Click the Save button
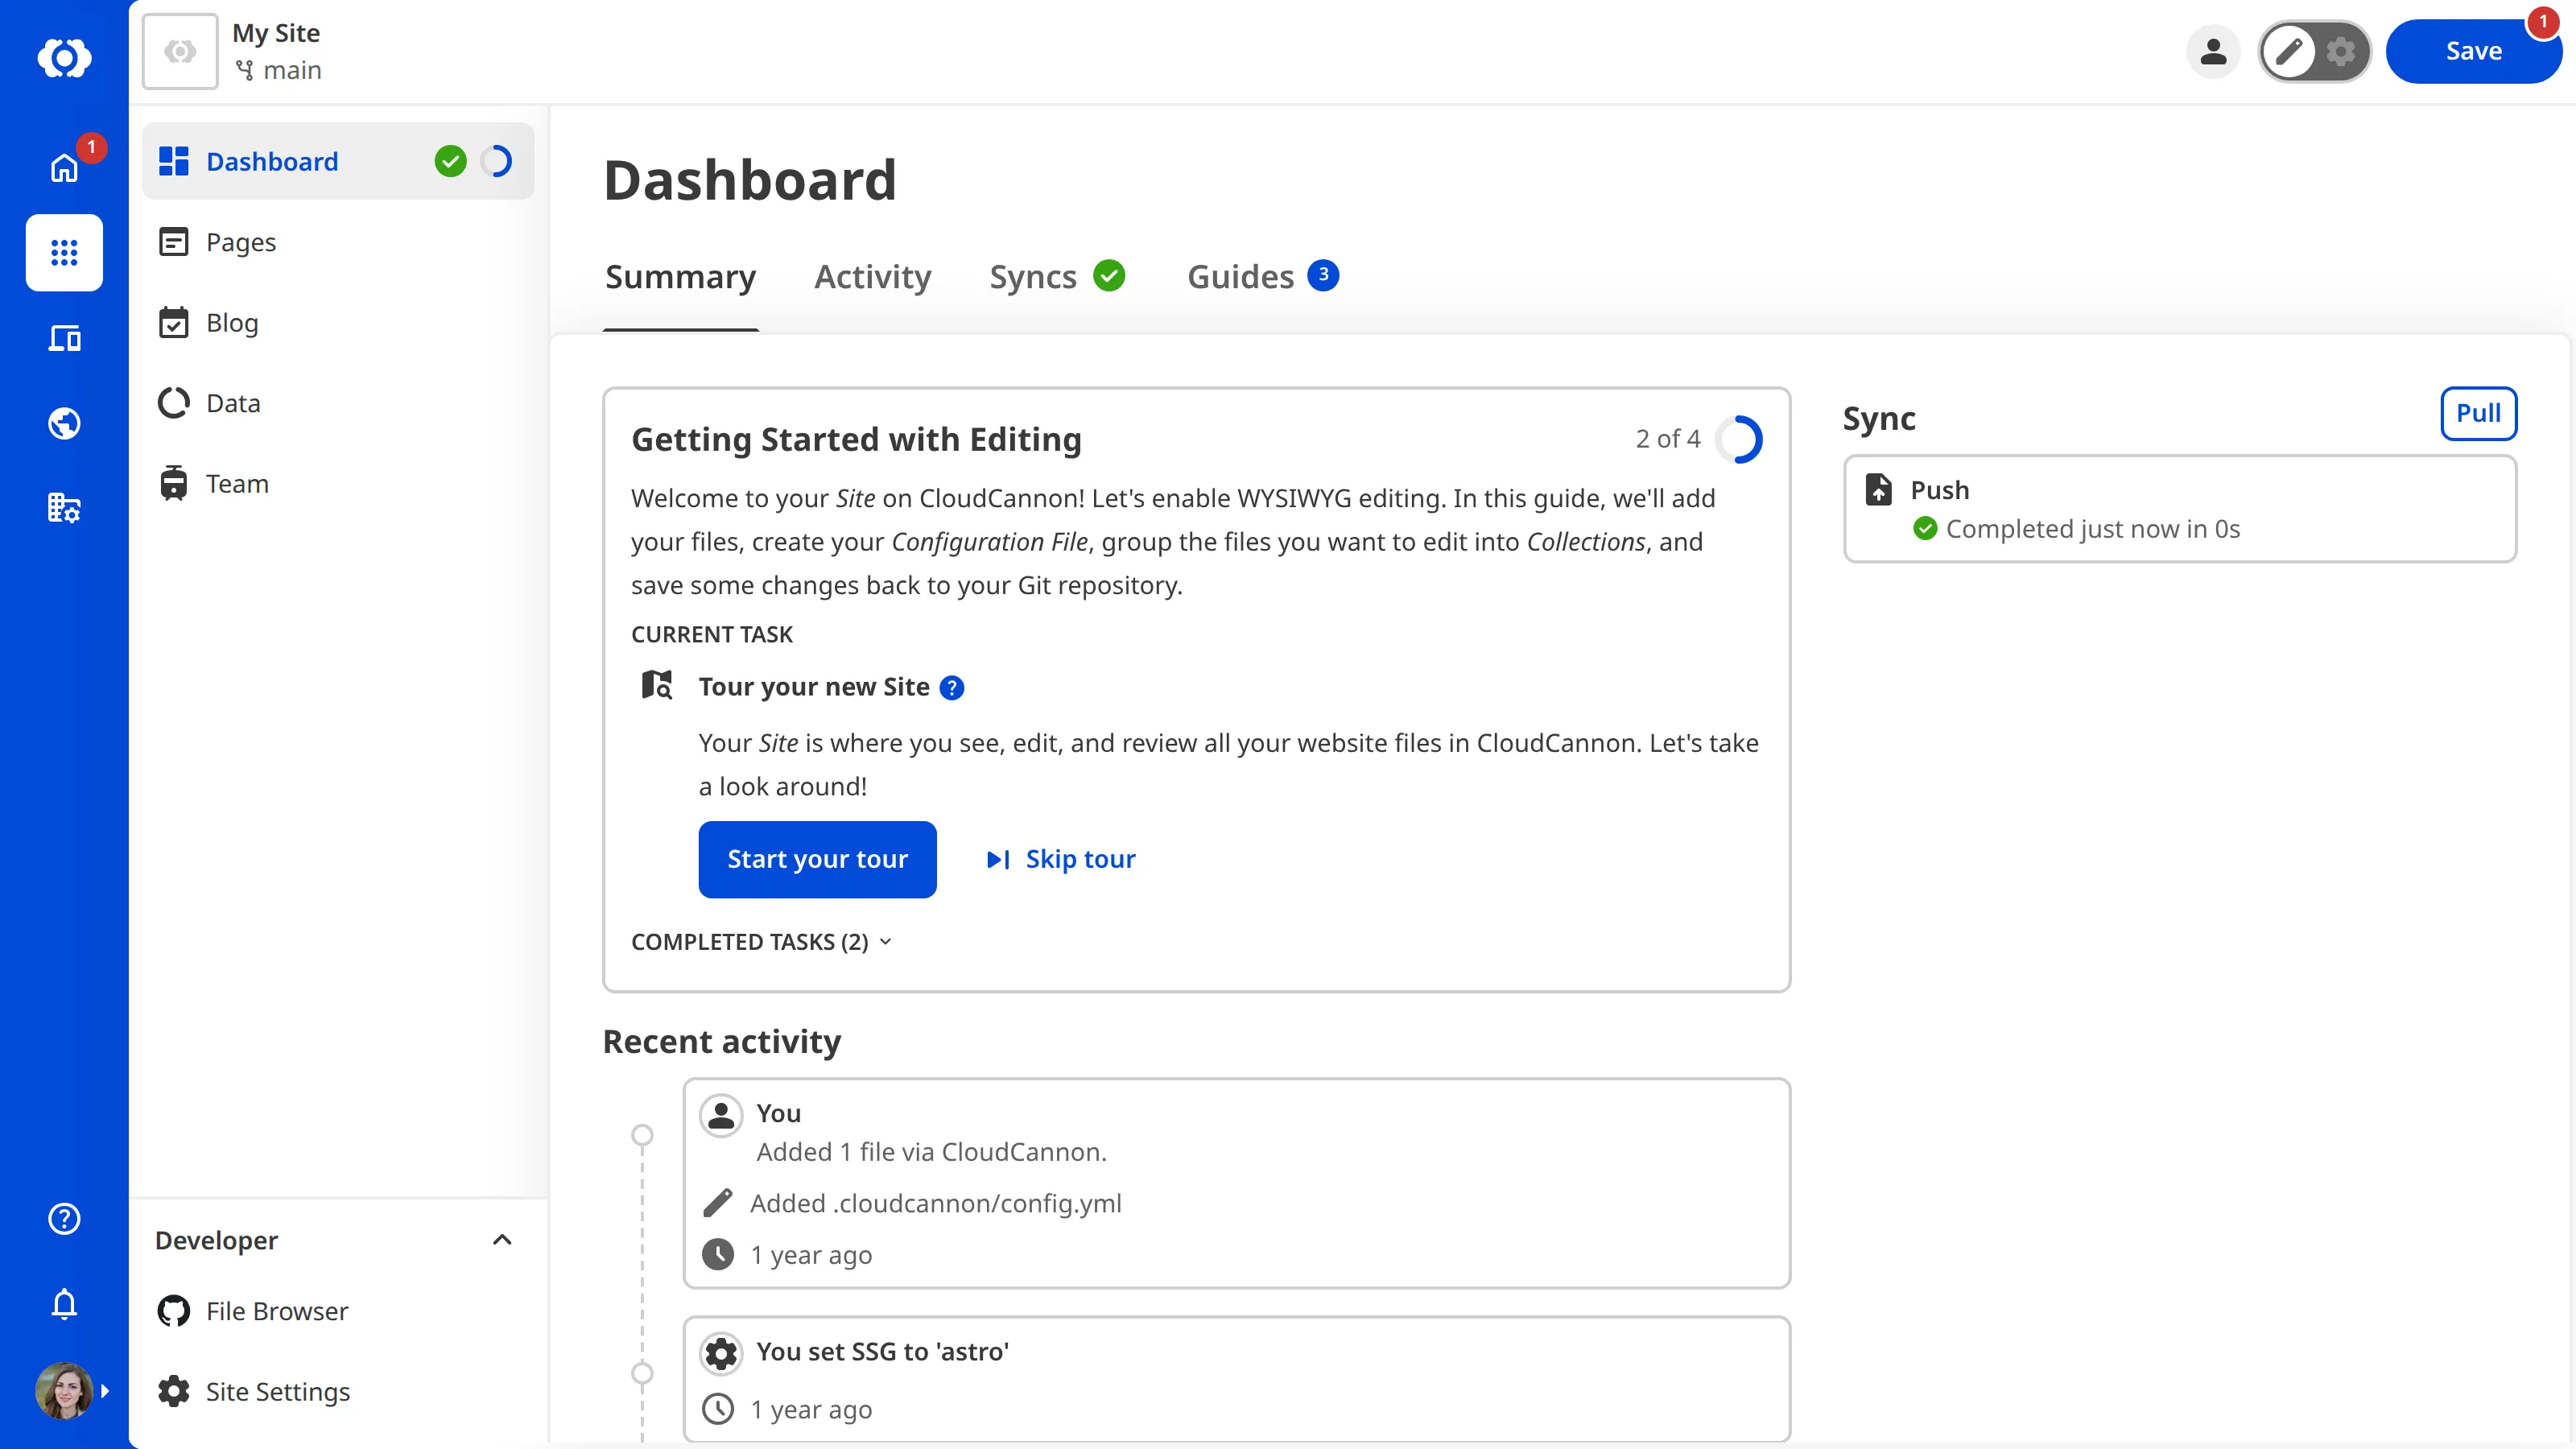This screenshot has height=1449, width=2576. coord(2473,51)
